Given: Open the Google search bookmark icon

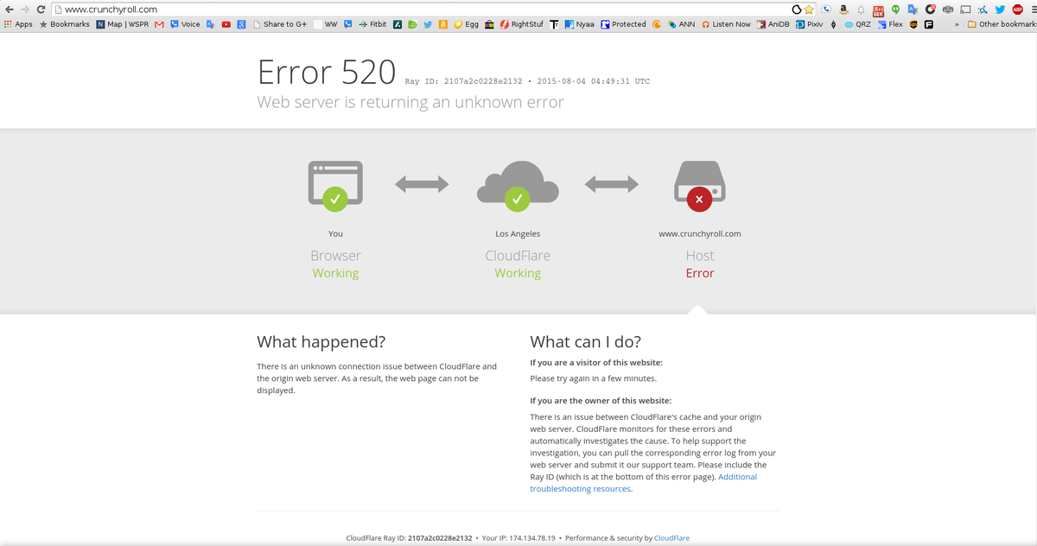Looking at the screenshot, I should [241, 24].
